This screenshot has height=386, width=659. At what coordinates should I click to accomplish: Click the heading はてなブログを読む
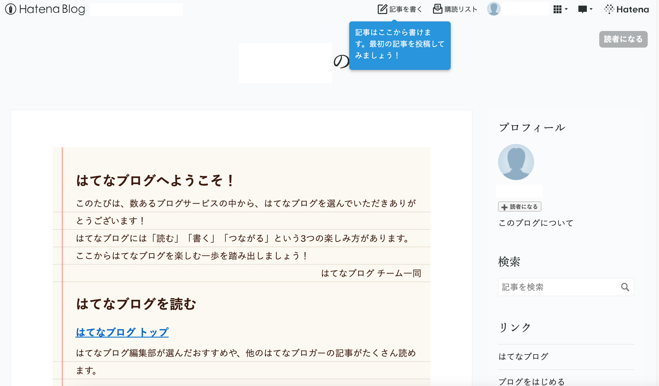[x=136, y=304]
